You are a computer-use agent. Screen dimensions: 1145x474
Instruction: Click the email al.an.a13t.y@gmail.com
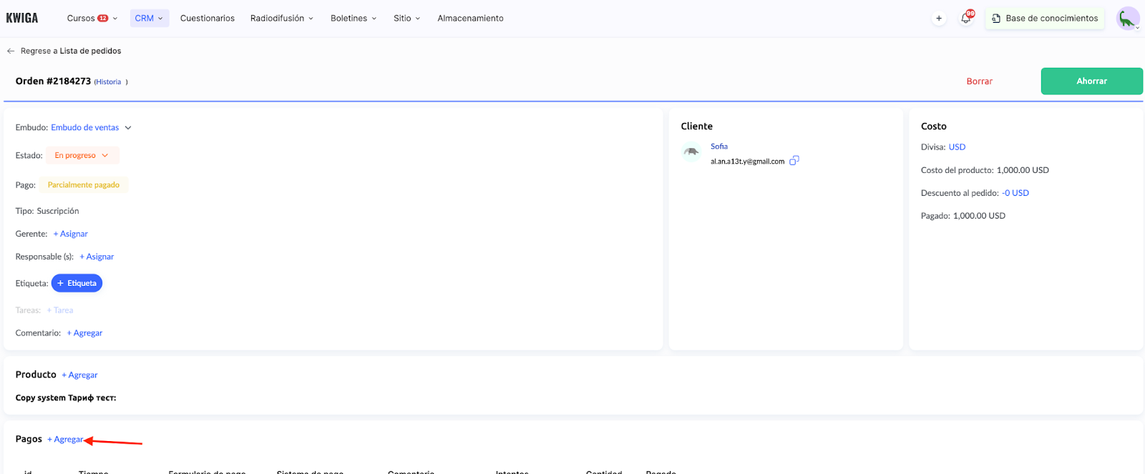pos(747,162)
